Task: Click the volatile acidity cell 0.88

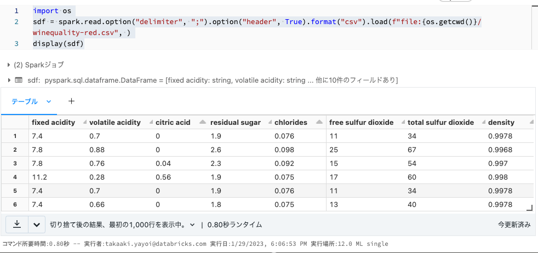Action: [x=96, y=150]
